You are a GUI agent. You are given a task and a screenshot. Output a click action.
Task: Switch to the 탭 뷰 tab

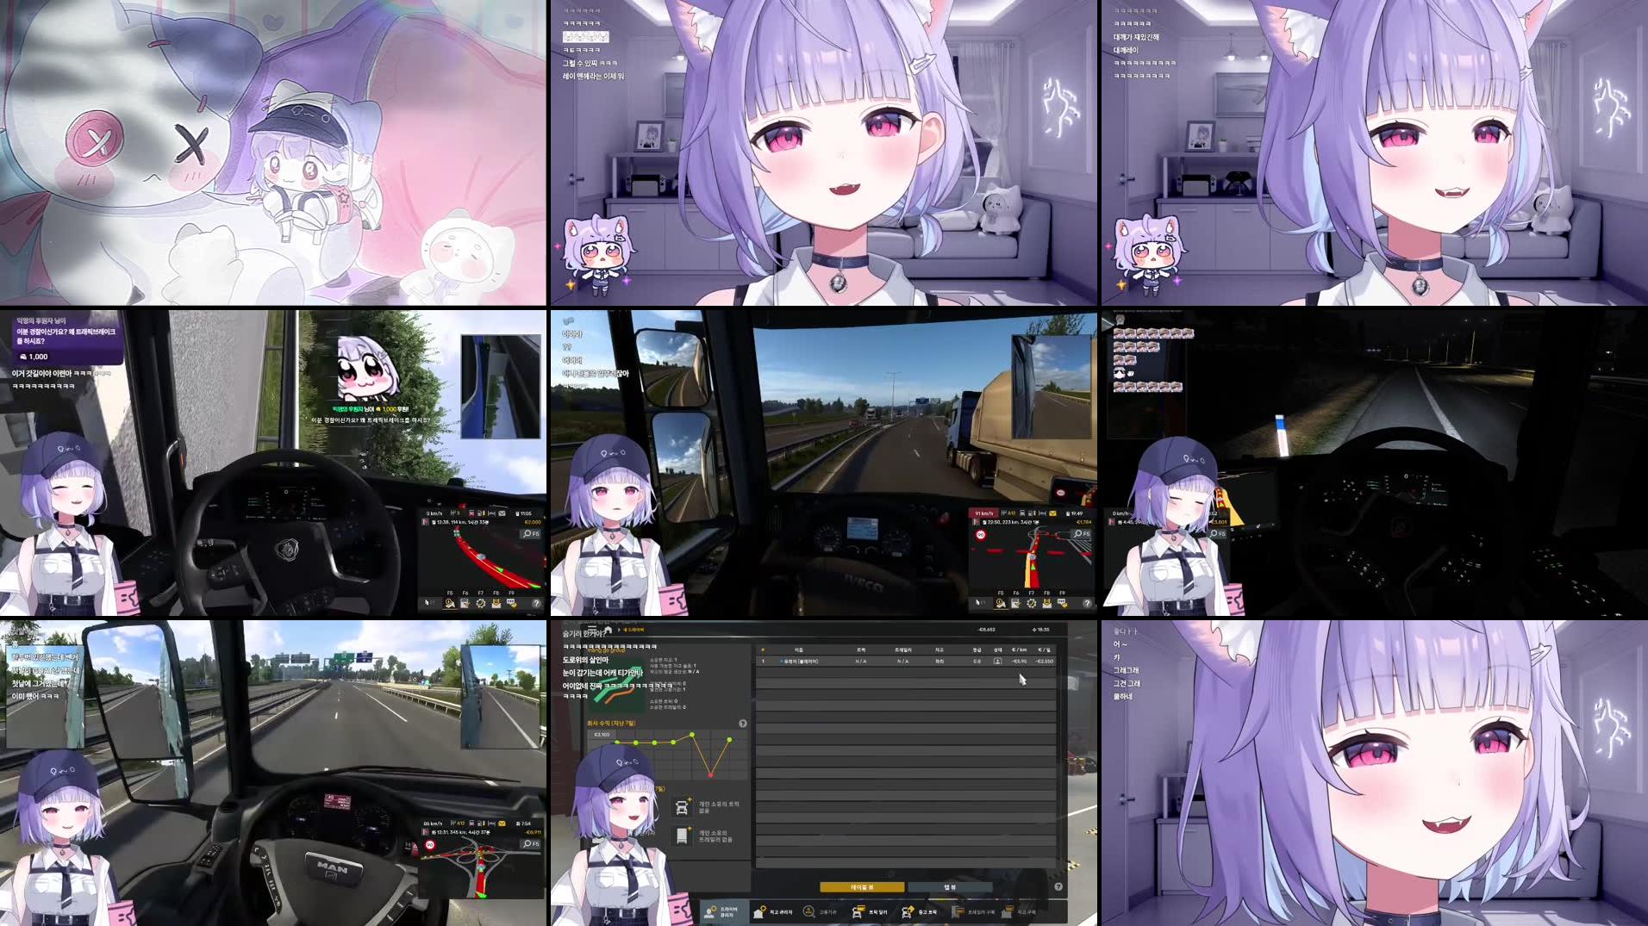[950, 887]
